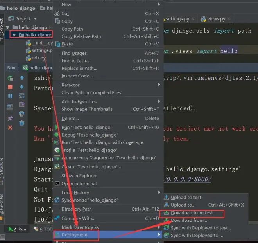Click the down arrow in Run toolbar
258x243 pixels.
click(x=22, y=87)
